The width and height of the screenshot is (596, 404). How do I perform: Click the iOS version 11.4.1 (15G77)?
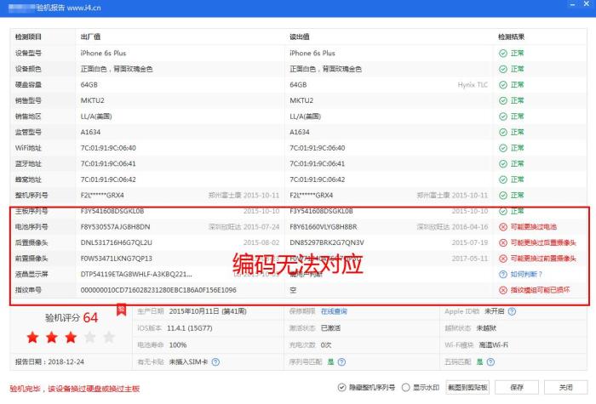click(x=190, y=328)
